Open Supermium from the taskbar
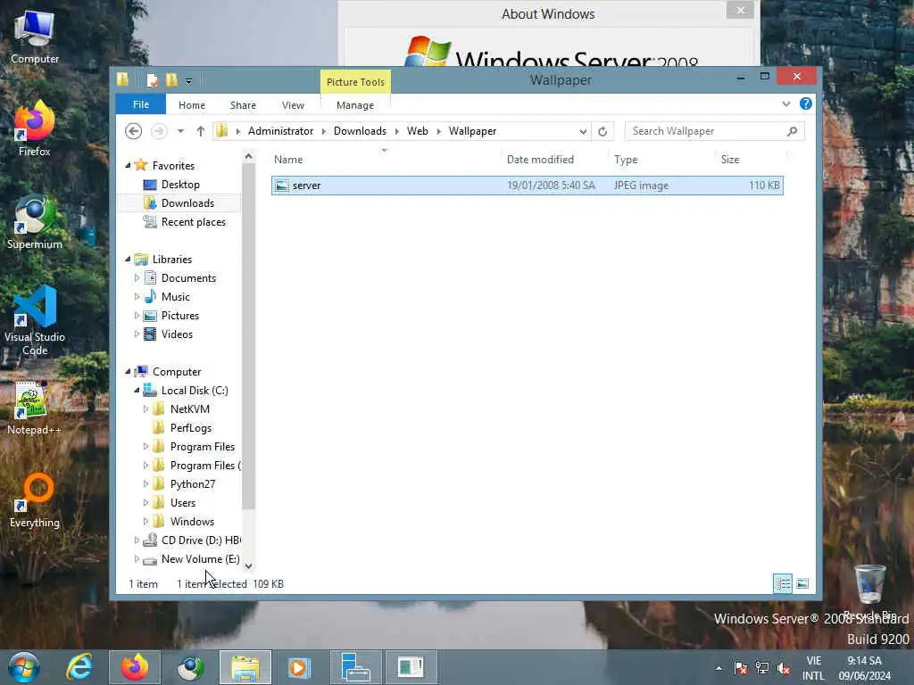 (x=190, y=667)
